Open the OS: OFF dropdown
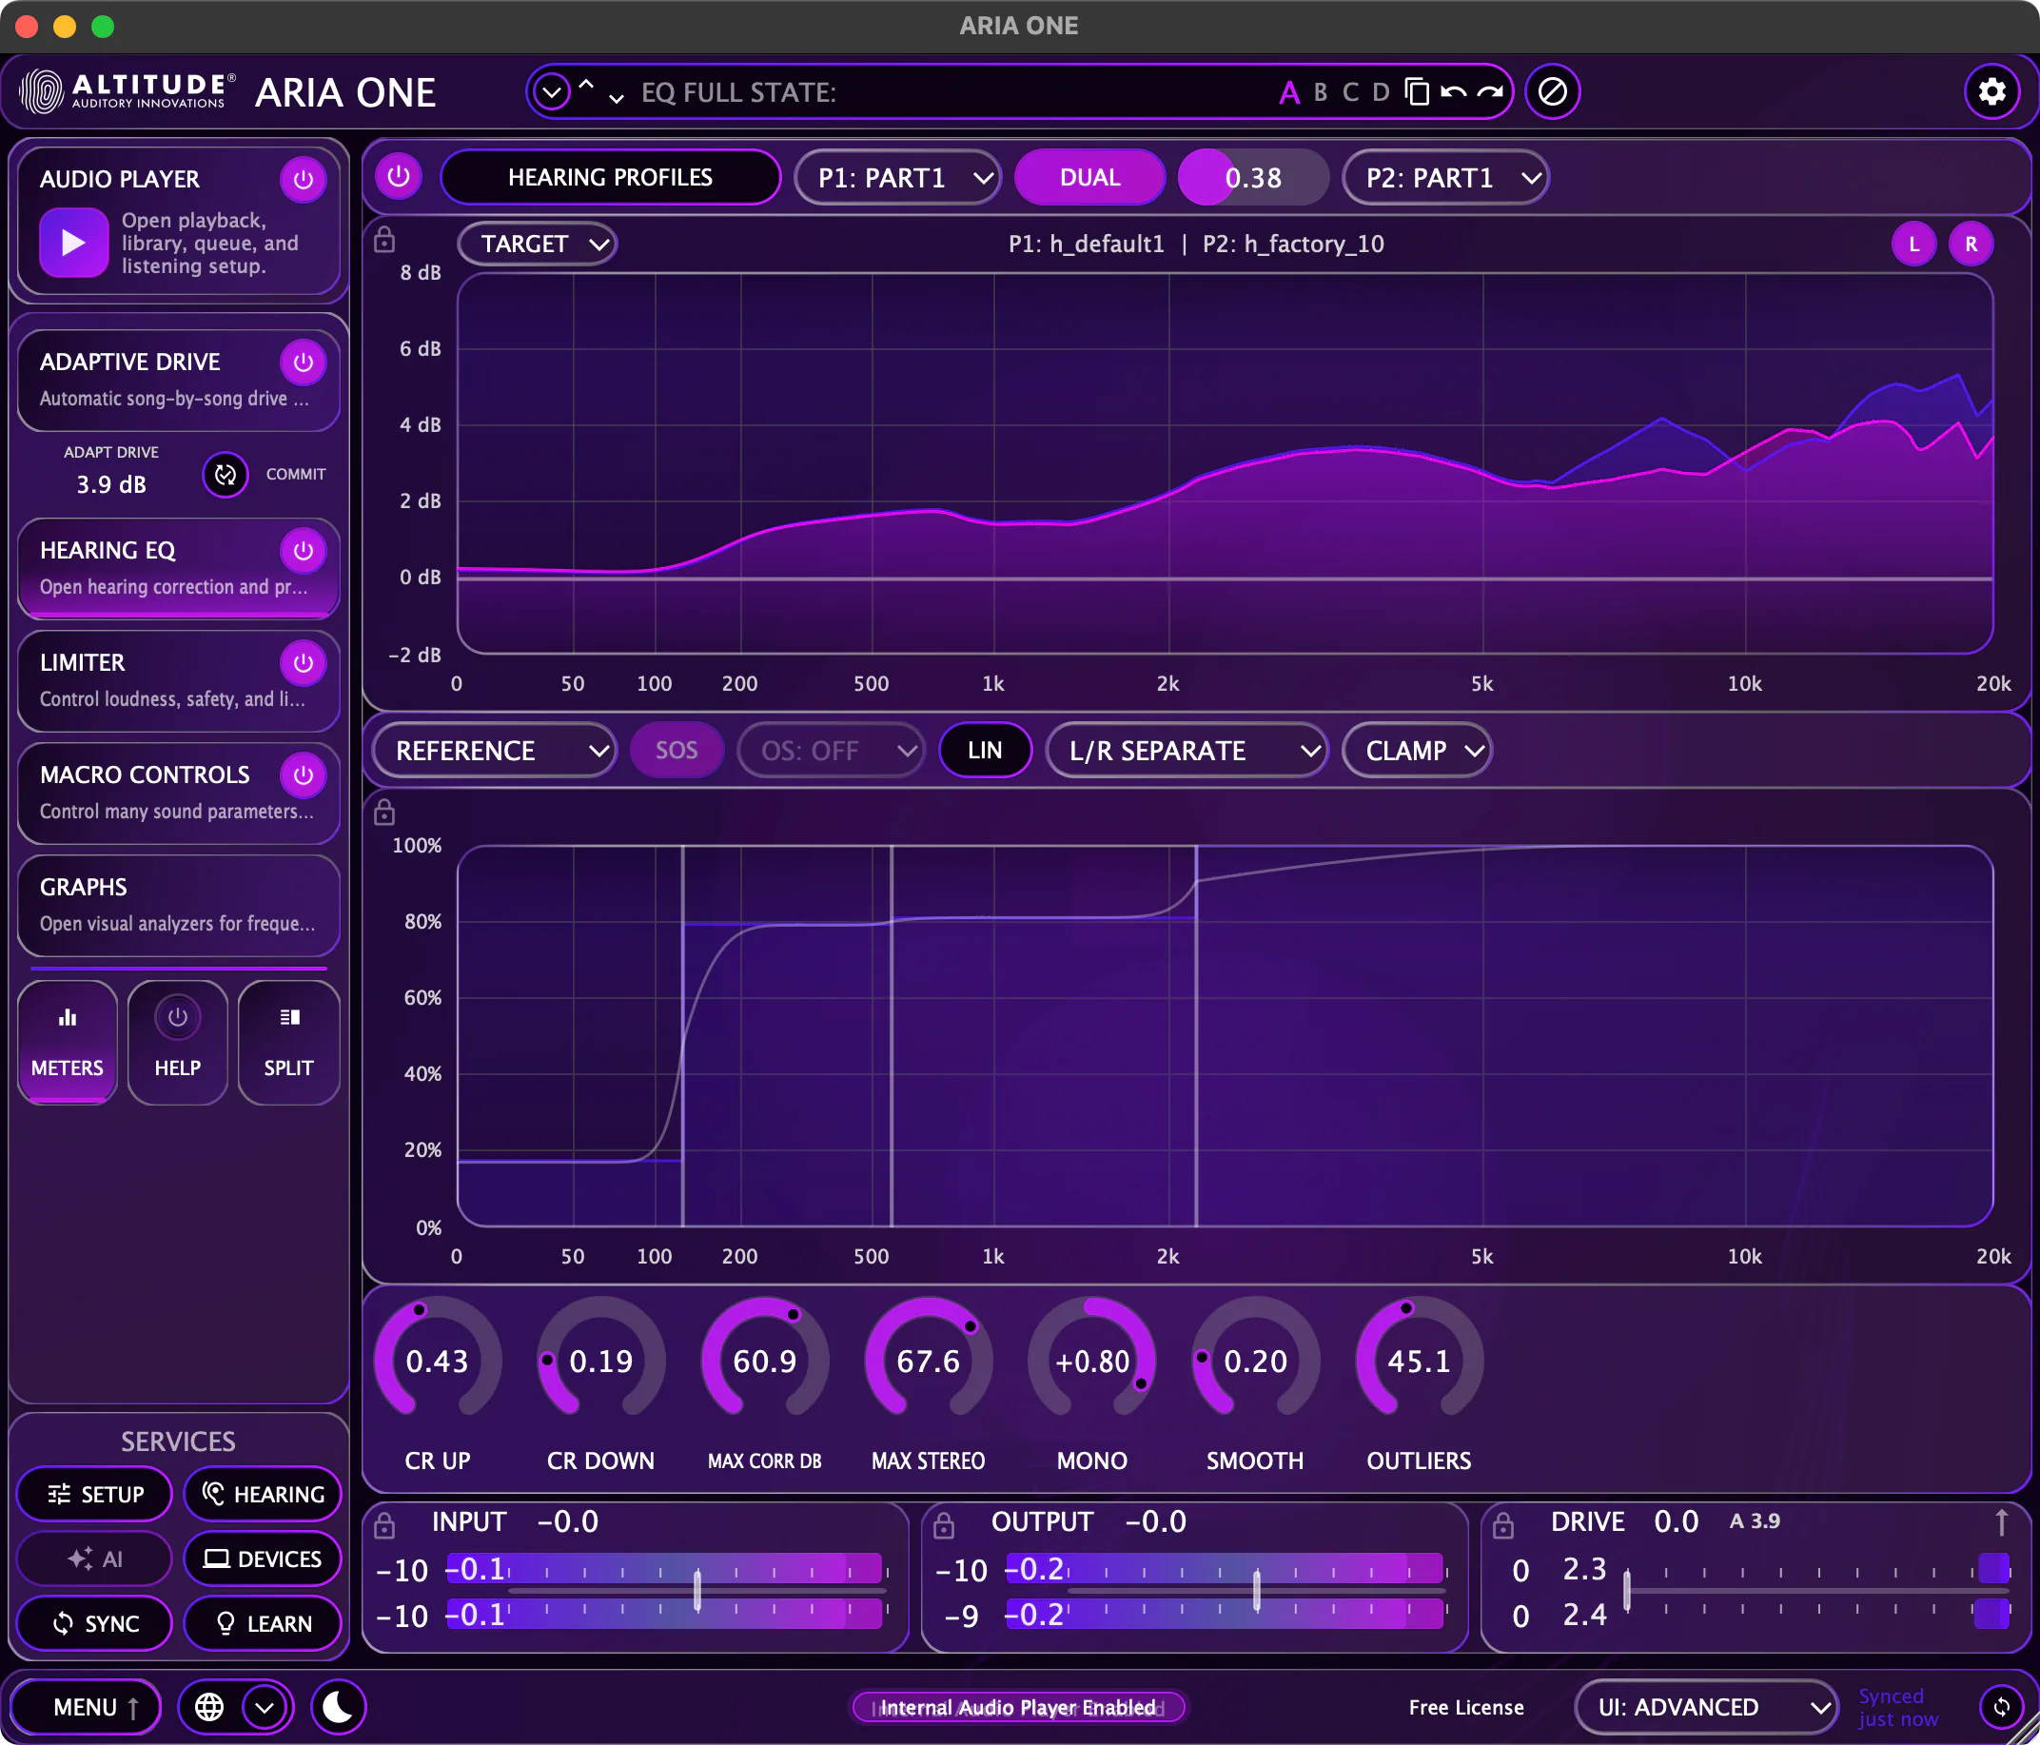This screenshot has width=2040, height=1745. 831,751
